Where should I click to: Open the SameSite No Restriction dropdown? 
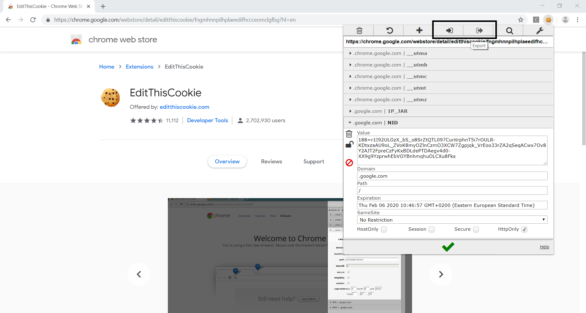tap(452, 220)
